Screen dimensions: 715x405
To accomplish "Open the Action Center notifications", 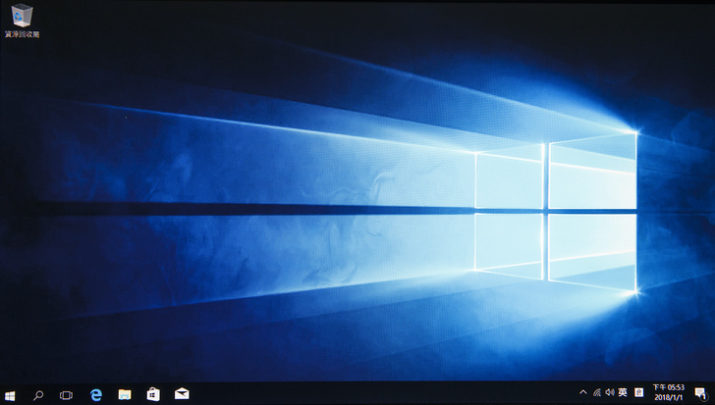I will [700, 393].
